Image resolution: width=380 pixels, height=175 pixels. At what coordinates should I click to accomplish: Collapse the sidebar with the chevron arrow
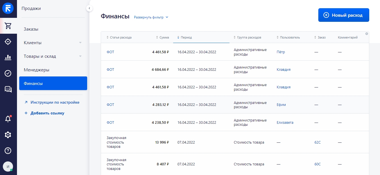point(89,8)
